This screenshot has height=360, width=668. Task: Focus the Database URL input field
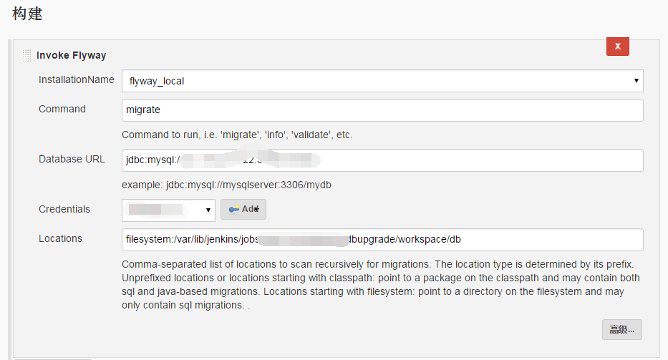click(382, 160)
